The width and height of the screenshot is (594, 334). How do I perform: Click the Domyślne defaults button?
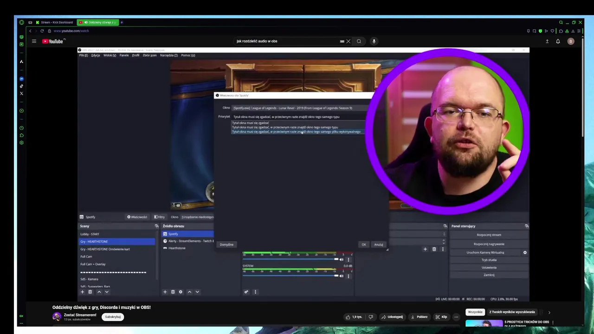[x=226, y=244]
